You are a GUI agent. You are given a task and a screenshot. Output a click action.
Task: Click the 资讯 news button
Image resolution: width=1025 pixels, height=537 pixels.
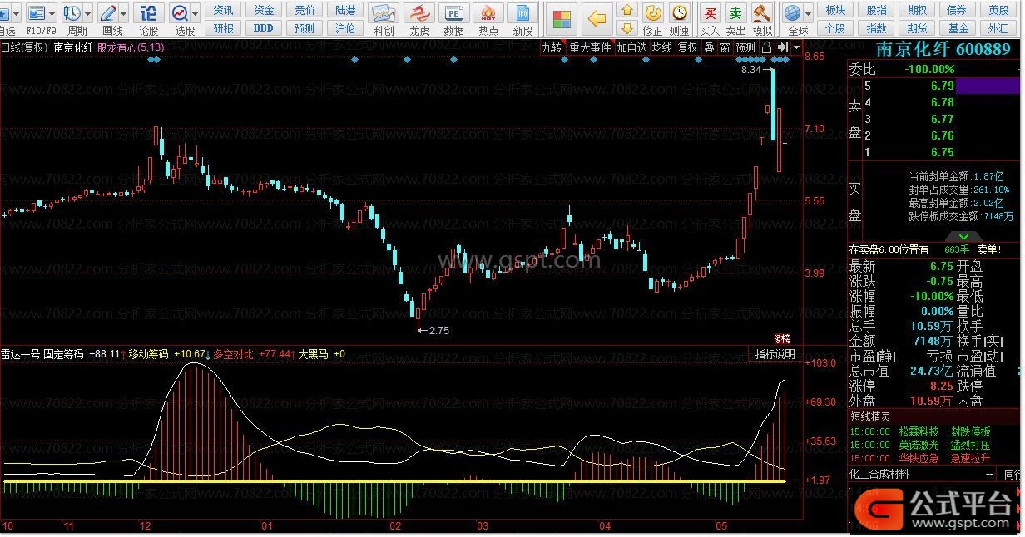[x=223, y=10]
